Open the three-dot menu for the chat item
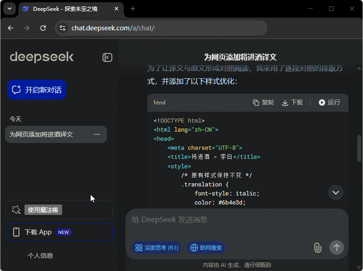This screenshot has height=271, width=363. pyautogui.click(x=97, y=134)
